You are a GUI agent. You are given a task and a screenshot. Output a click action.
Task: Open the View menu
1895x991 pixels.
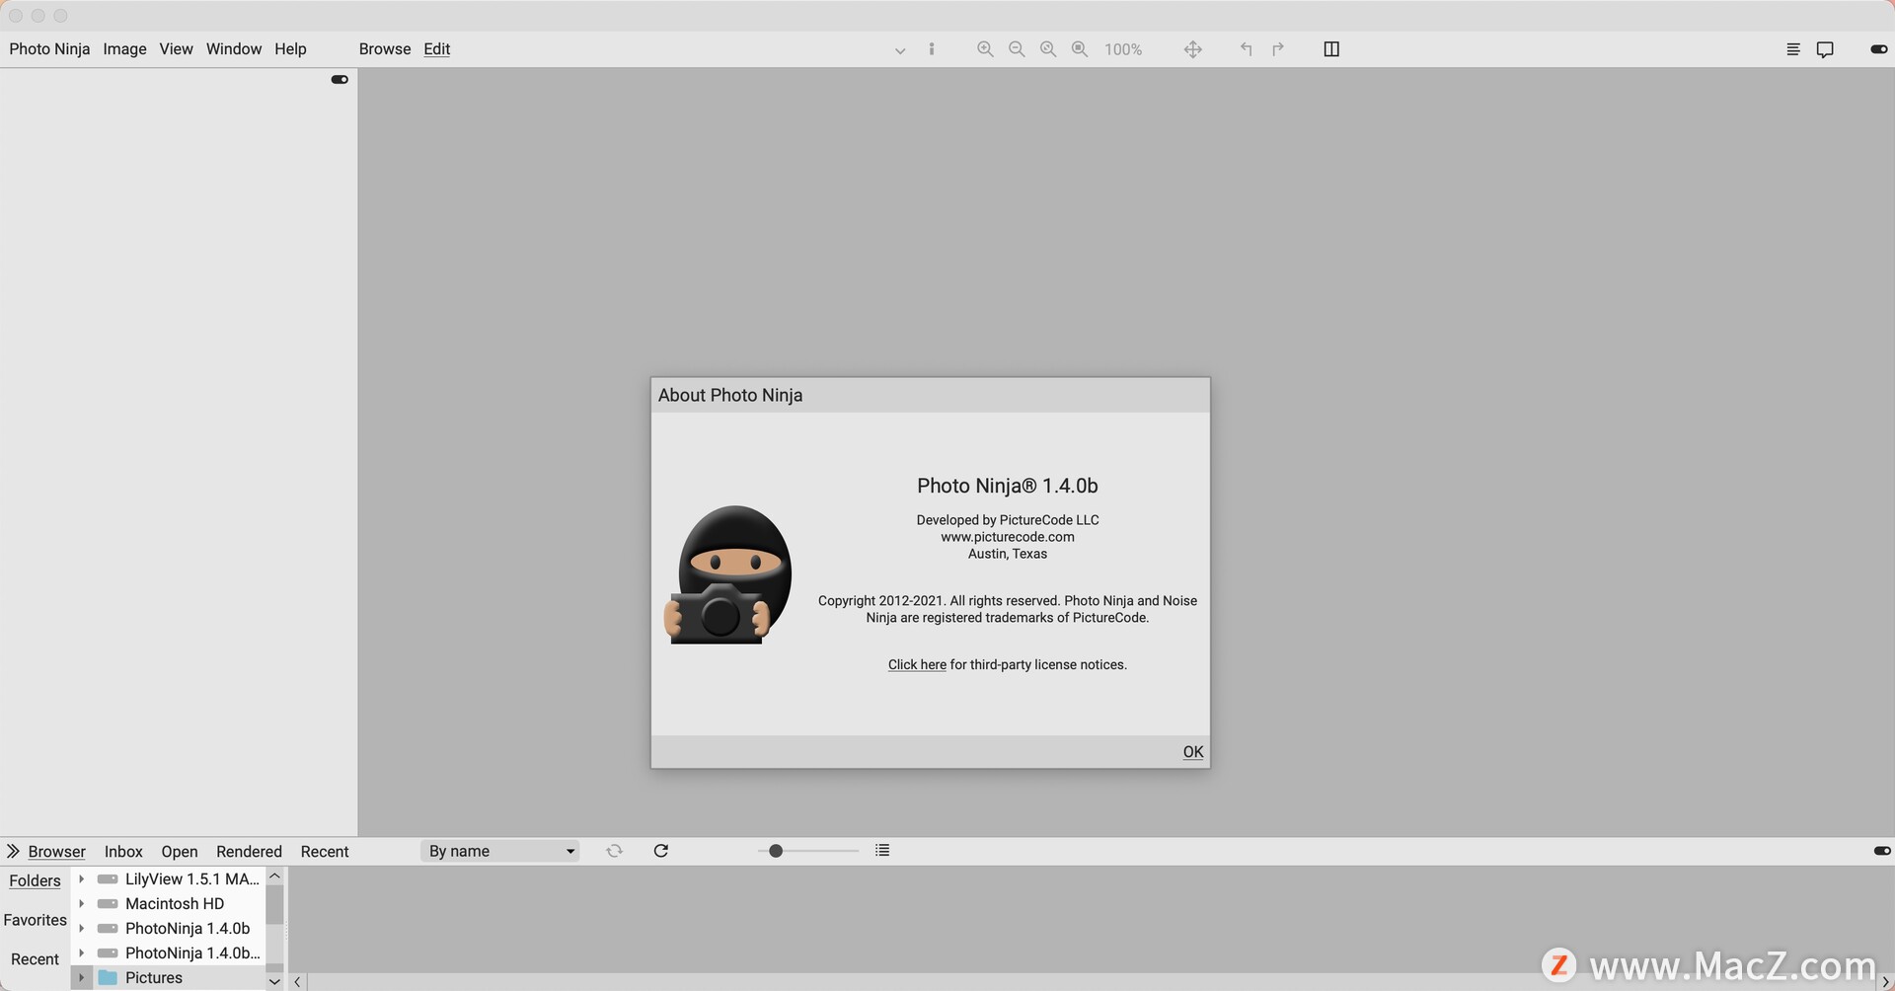pyautogui.click(x=176, y=49)
